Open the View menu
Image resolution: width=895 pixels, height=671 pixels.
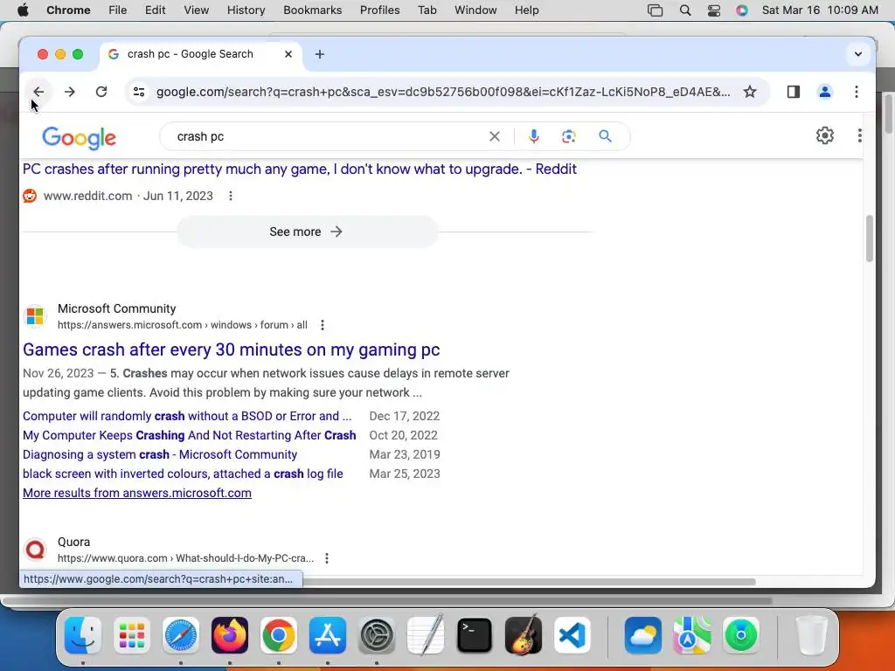pos(196,10)
